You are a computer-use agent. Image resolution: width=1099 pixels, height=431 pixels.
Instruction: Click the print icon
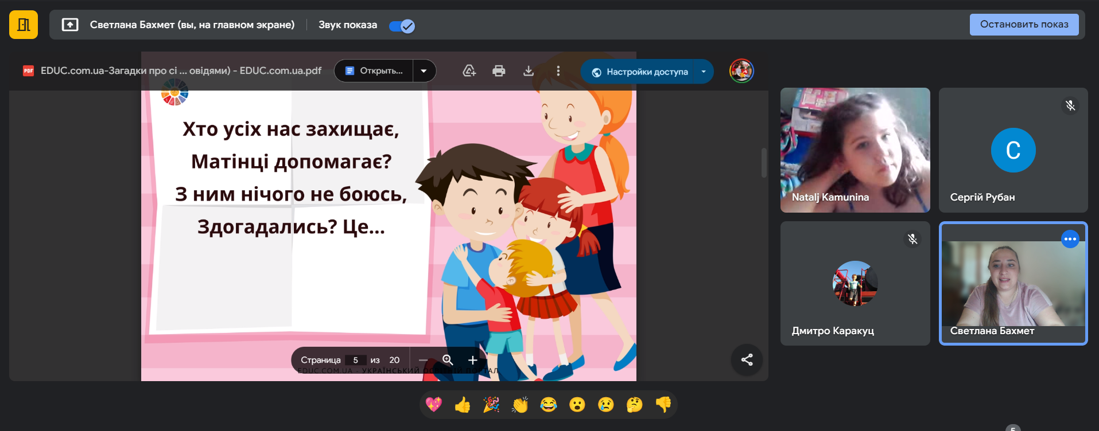[499, 71]
